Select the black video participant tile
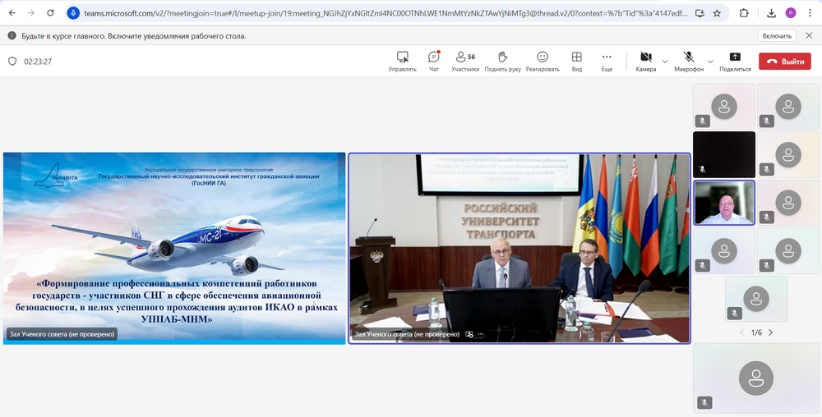This screenshot has width=822, height=417. click(724, 154)
